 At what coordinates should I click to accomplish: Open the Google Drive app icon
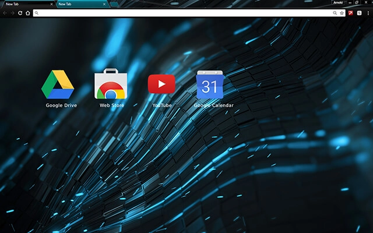[x=58, y=84]
